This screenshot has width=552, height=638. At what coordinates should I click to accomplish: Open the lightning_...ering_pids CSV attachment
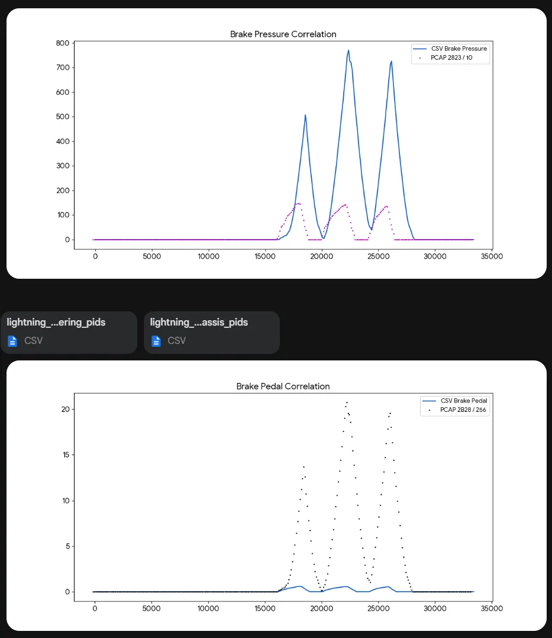pyautogui.click(x=69, y=332)
